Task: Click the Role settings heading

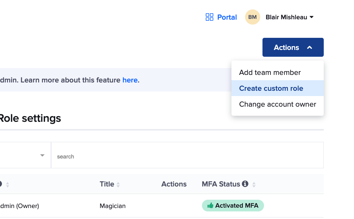Action: pos(30,118)
